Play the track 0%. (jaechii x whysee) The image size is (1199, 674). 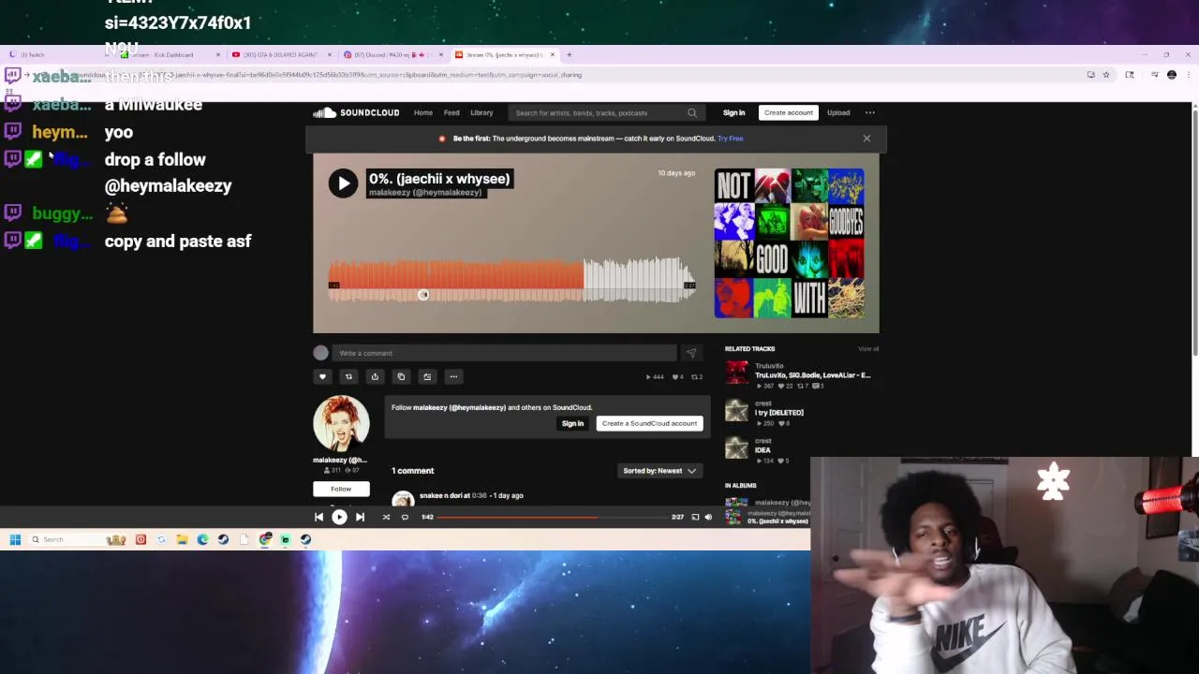pyautogui.click(x=343, y=183)
